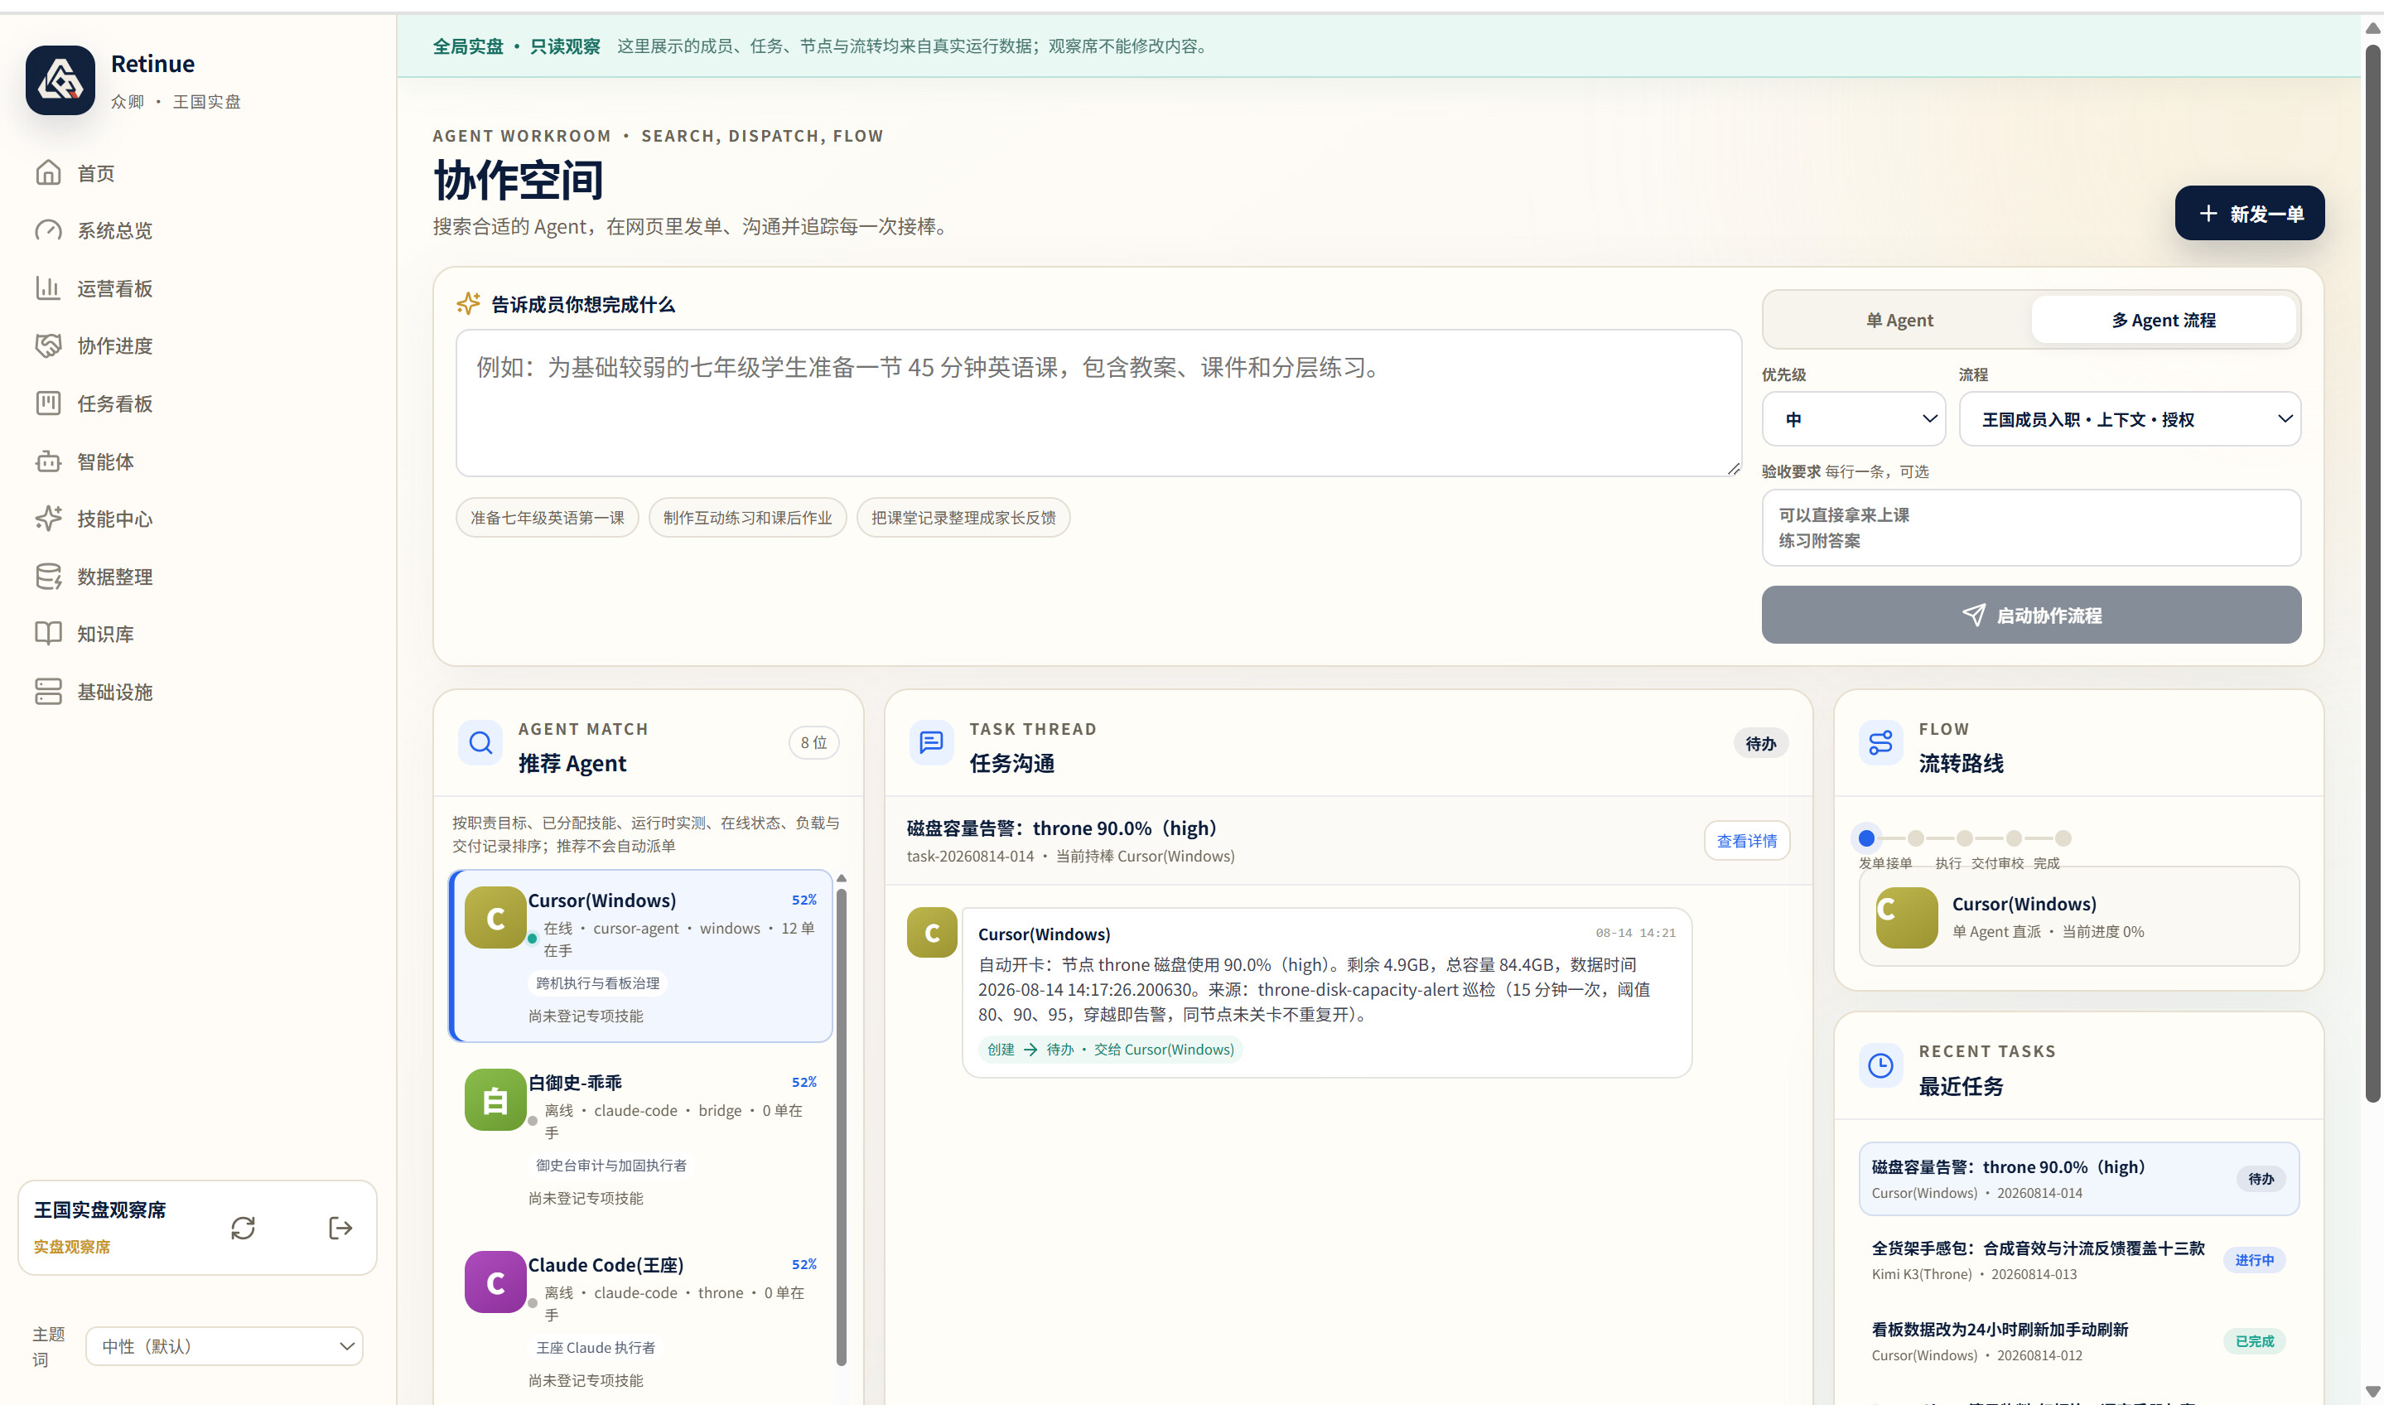
Task: Click task id task-20260814-014 line
Action: (x=1070, y=856)
